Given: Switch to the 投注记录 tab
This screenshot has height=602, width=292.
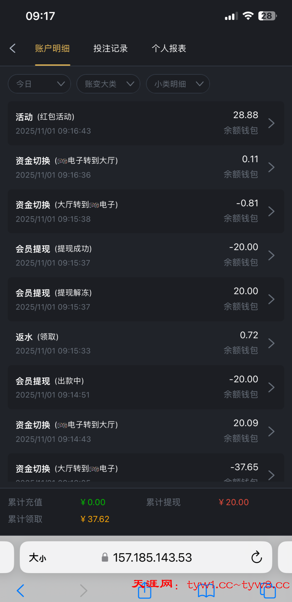Looking at the screenshot, I should coord(111,49).
